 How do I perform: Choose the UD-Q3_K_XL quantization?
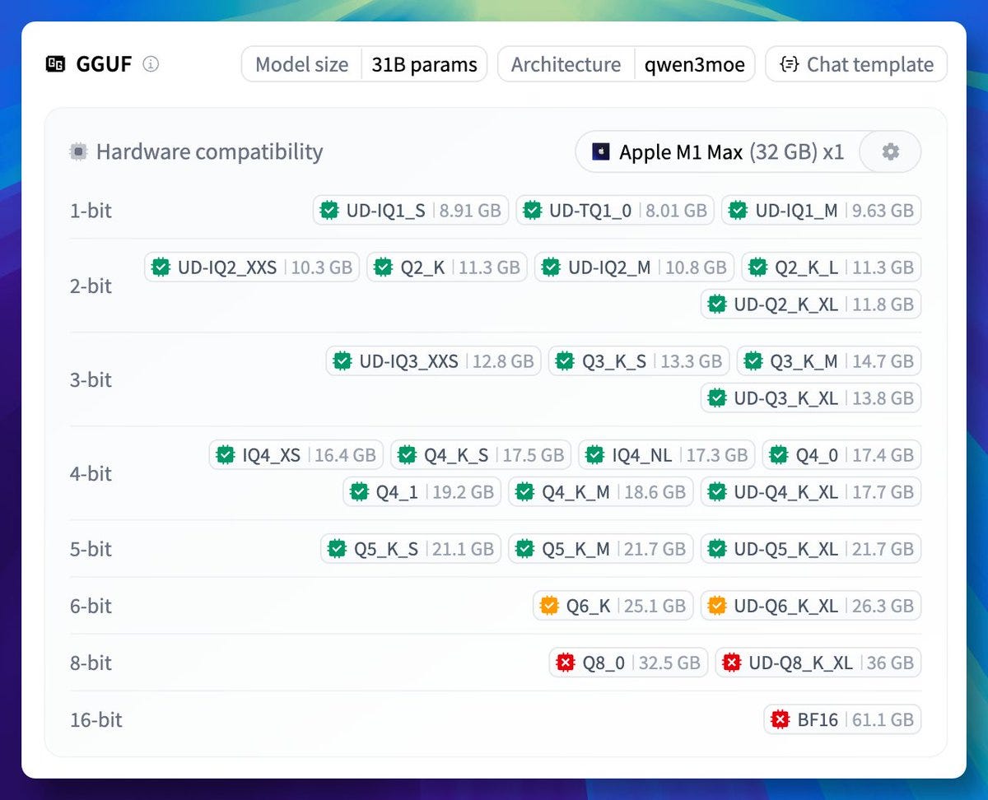pyautogui.click(x=811, y=398)
